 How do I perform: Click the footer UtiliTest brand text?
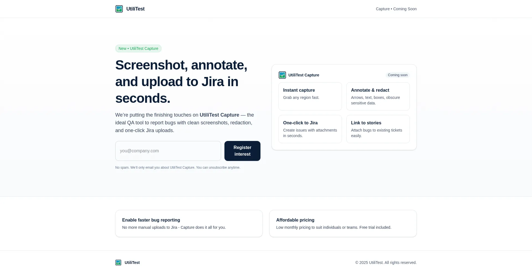pos(132,263)
